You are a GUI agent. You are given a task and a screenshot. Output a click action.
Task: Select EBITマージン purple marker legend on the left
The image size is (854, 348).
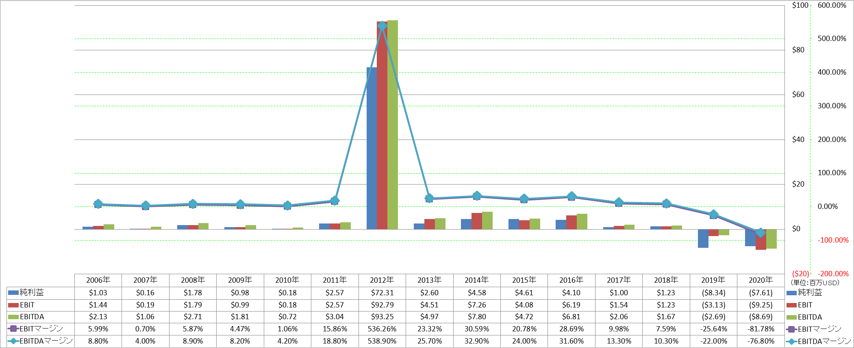click(13, 329)
